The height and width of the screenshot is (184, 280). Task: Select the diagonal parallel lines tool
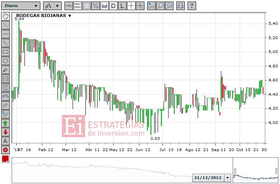(x=5, y=105)
